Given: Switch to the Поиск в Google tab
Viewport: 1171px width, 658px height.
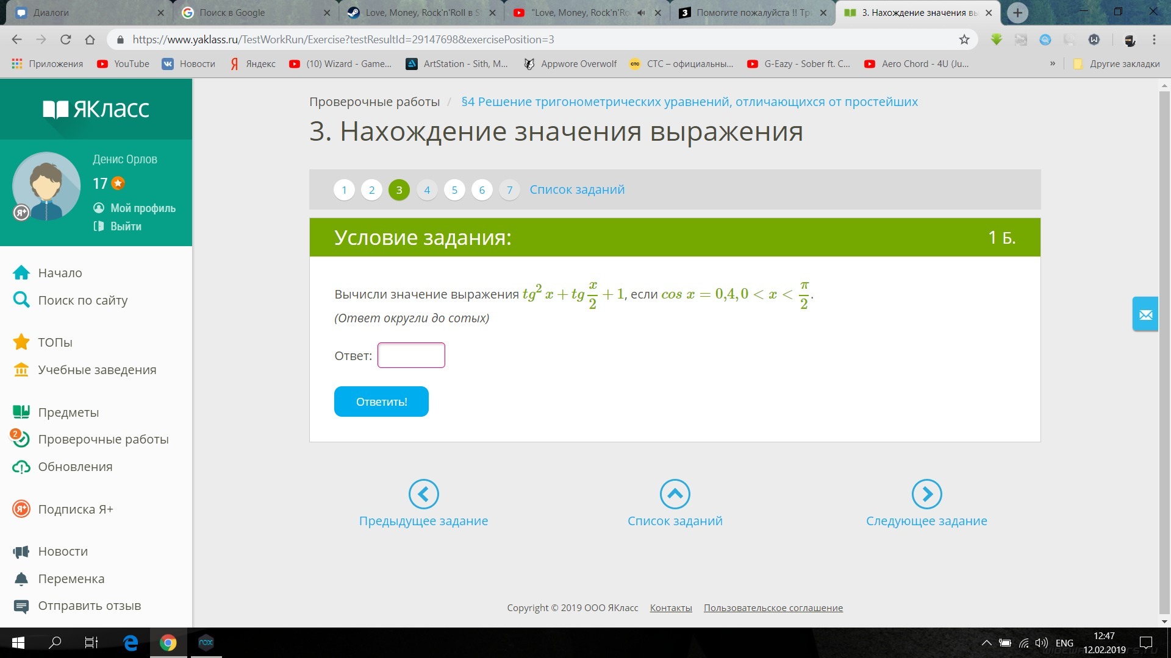Looking at the screenshot, I should click(250, 13).
